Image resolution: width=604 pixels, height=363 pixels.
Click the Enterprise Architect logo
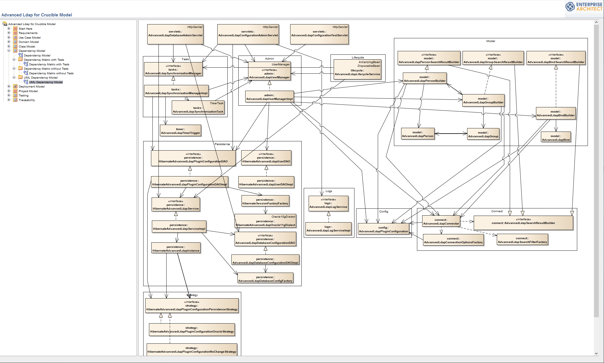click(x=584, y=7)
